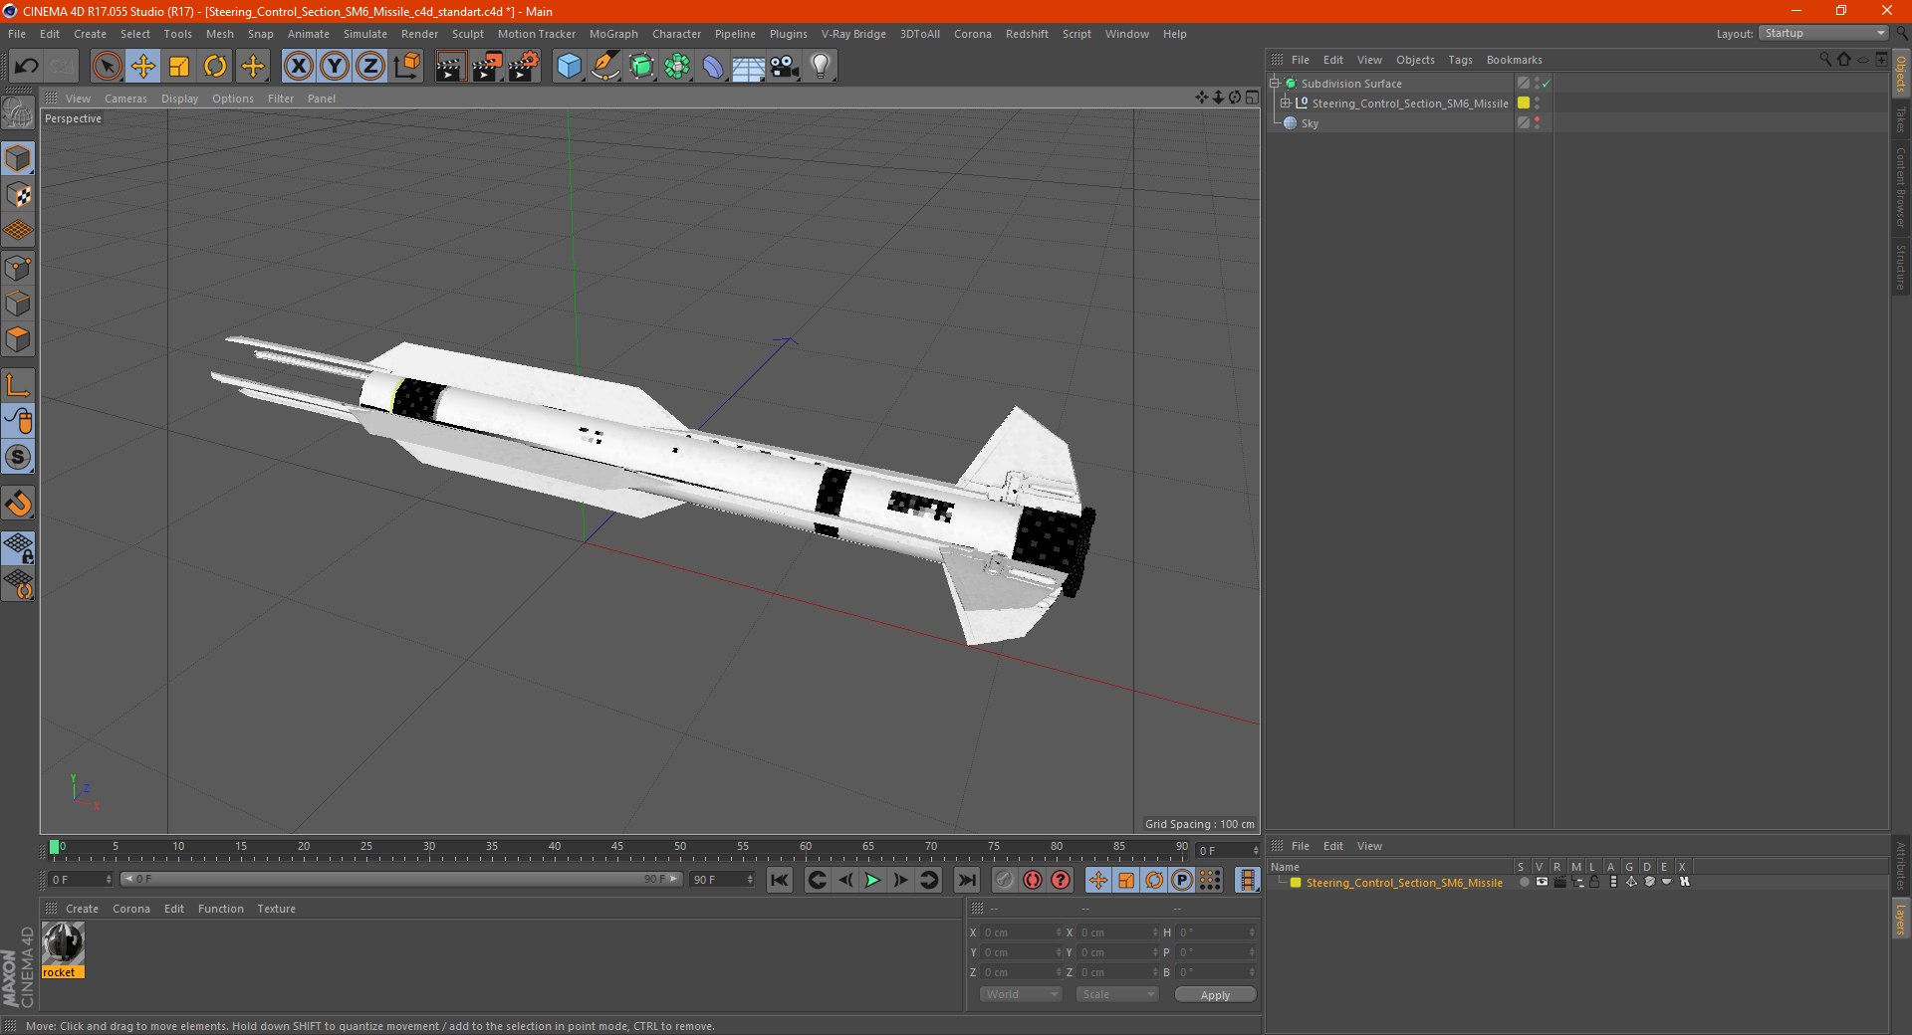Viewport: 1912px width, 1035px height.
Task: Expand Steering_Control_Section_SM6_Missile tree node
Action: [1286, 103]
